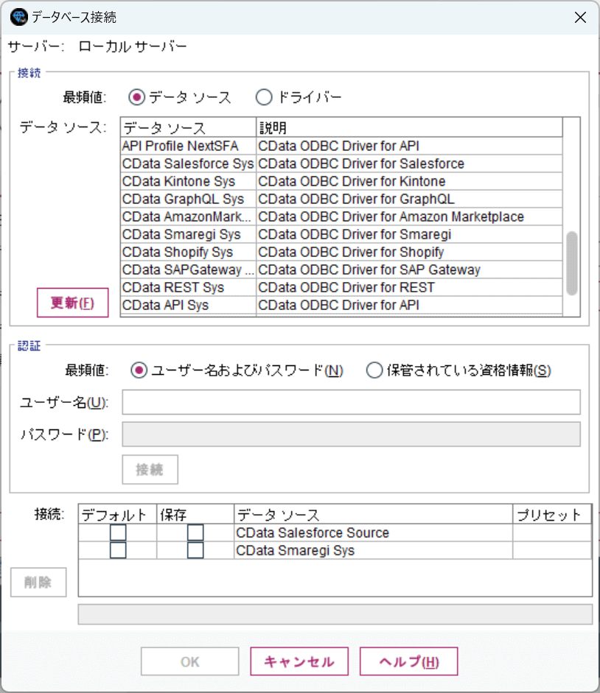Select CData SAPGateway data source row
The image size is (600, 693).
click(188, 270)
